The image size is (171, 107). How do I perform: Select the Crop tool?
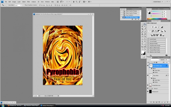tap(142, 29)
